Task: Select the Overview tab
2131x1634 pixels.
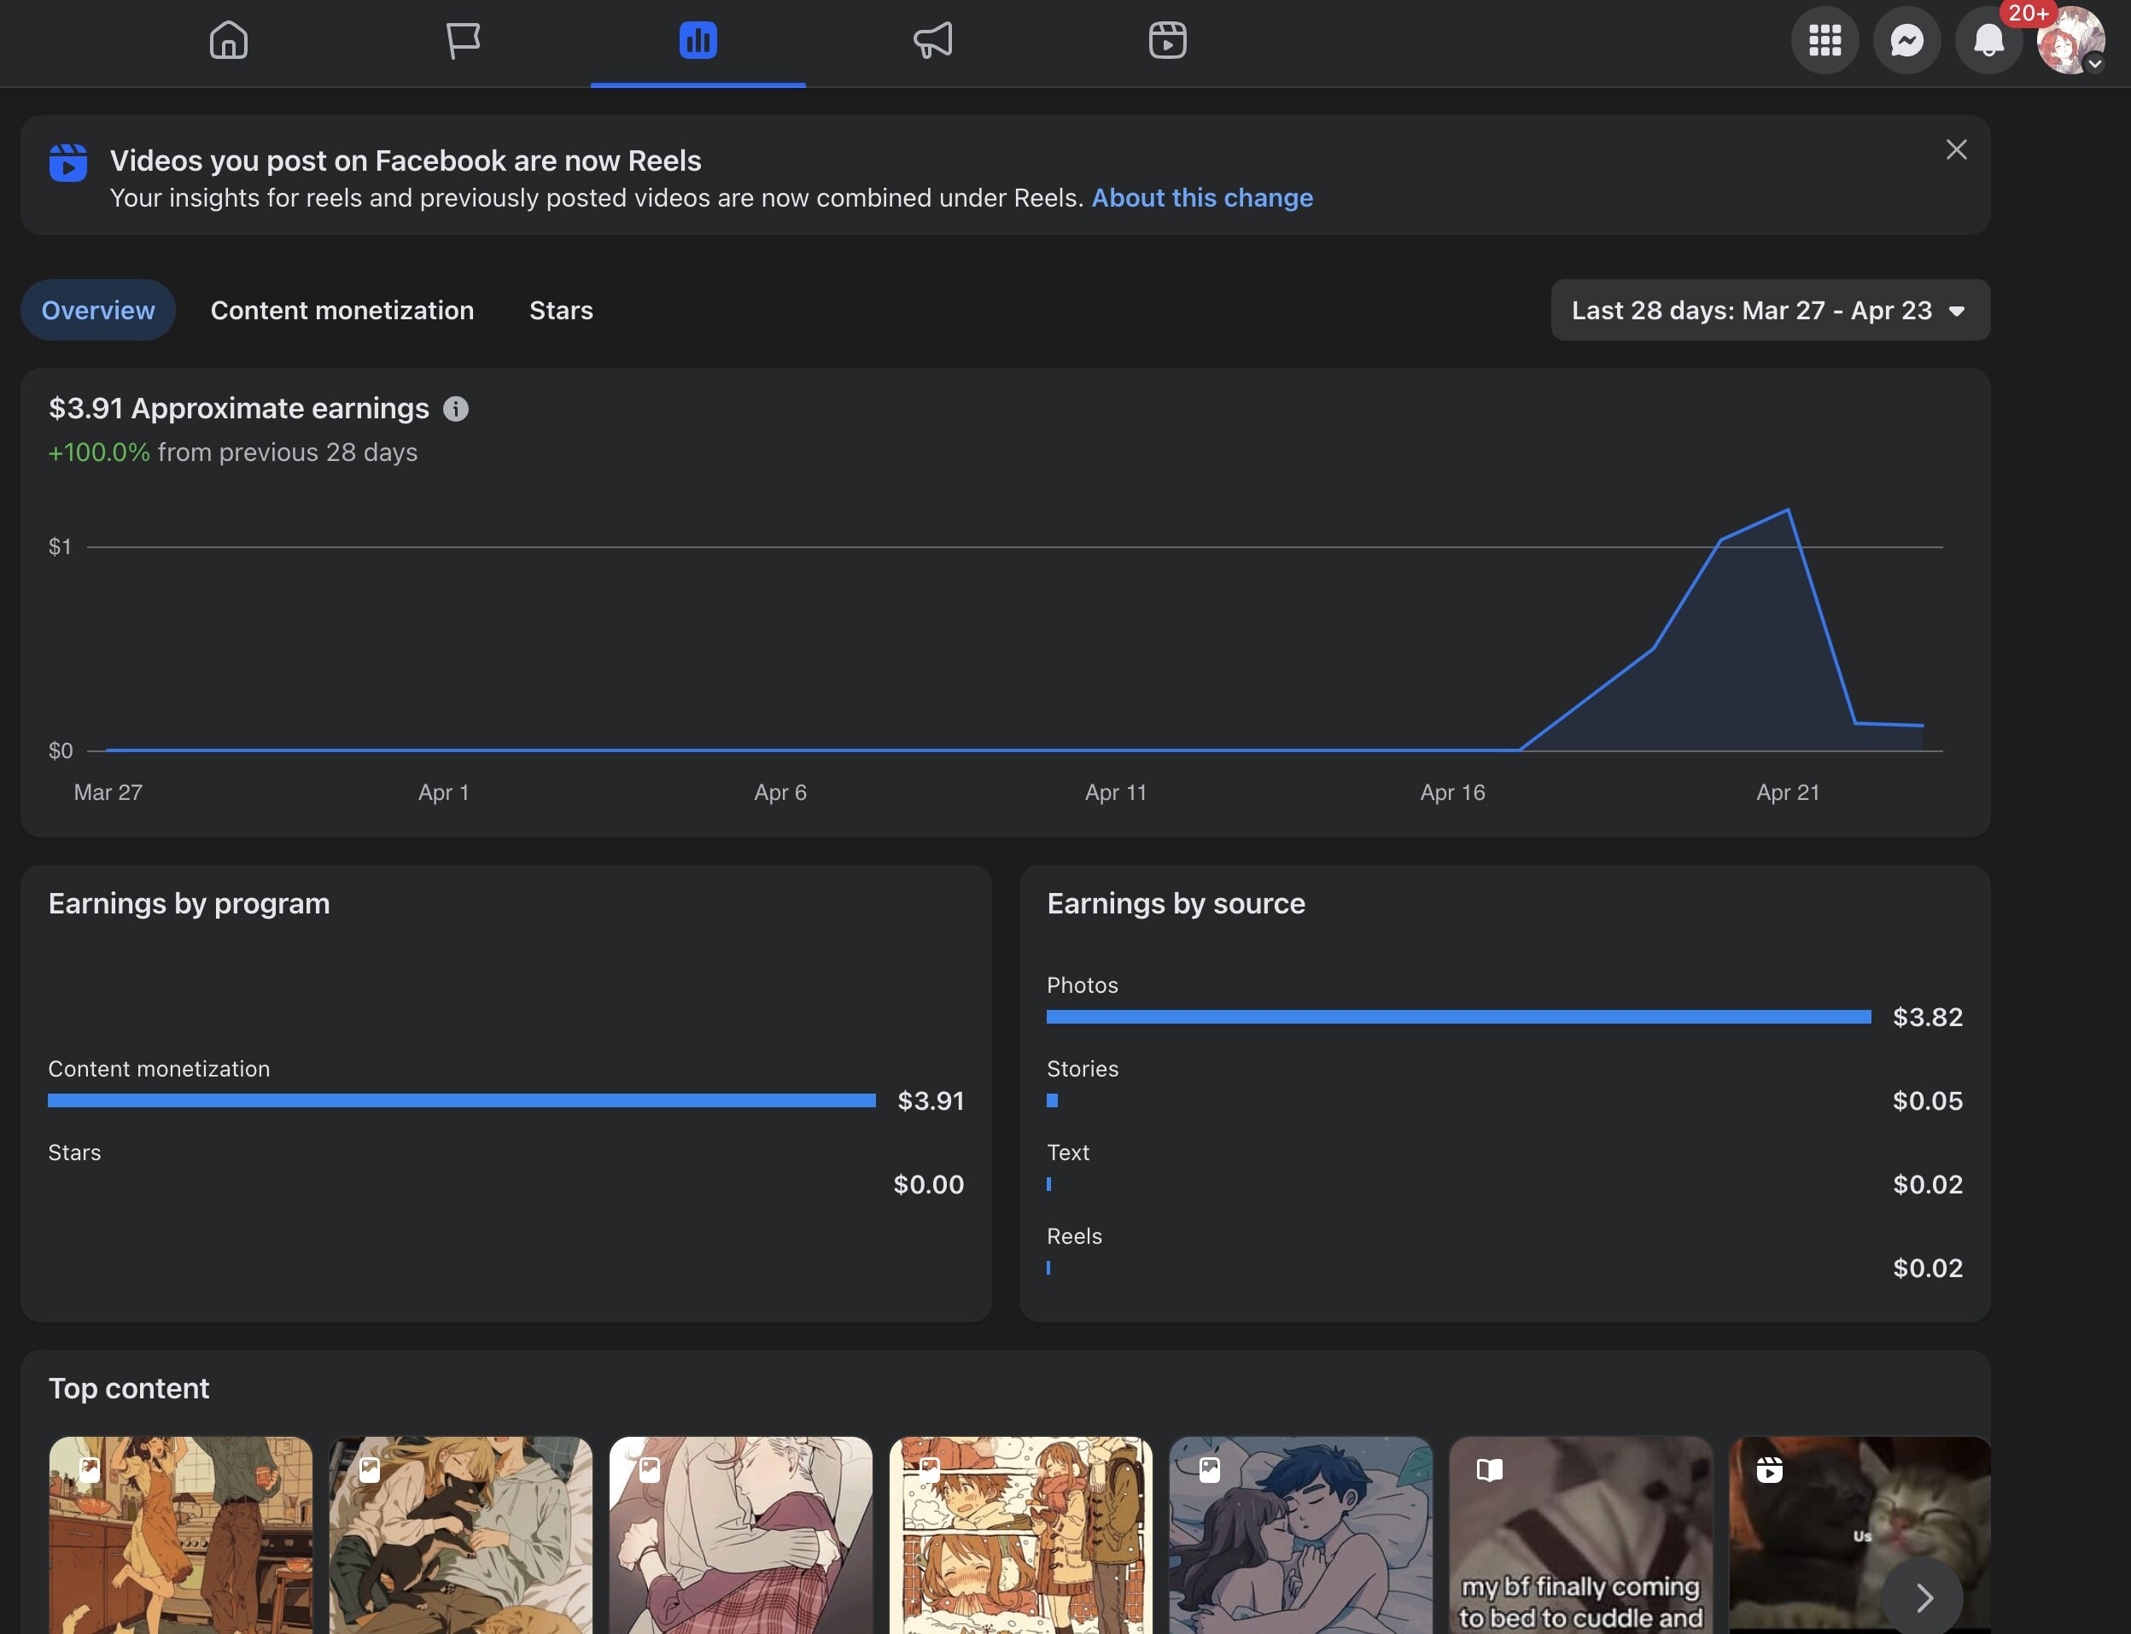Action: [x=97, y=310]
